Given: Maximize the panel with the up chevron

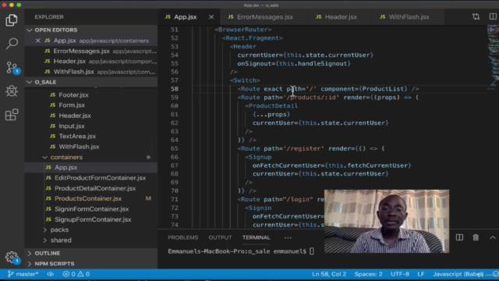Looking at the screenshot, I should pyautogui.click(x=492, y=237).
